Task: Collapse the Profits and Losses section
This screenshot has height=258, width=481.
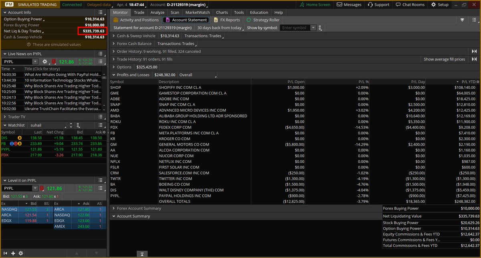Action: tap(113, 75)
